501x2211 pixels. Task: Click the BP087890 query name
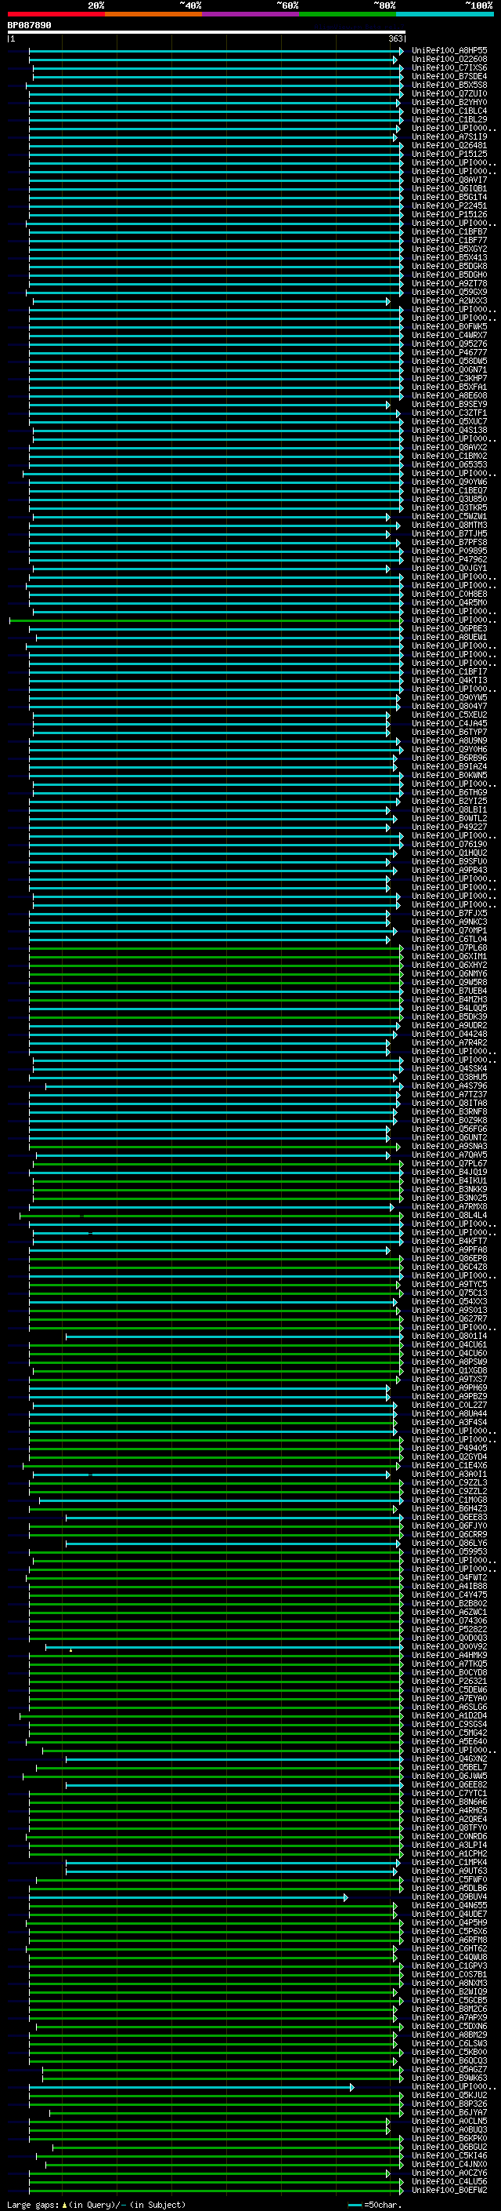click(x=29, y=25)
